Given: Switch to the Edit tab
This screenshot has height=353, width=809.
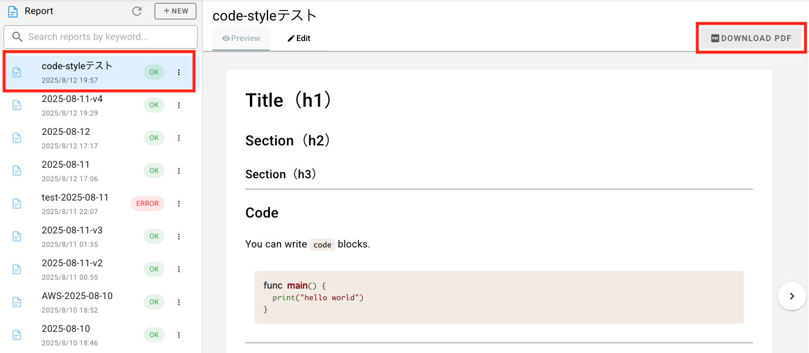Looking at the screenshot, I should [x=299, y=39].
